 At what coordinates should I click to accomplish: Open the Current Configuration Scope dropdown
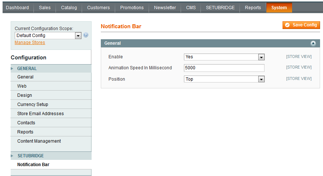pyautogui.click(x=48, y=36)
